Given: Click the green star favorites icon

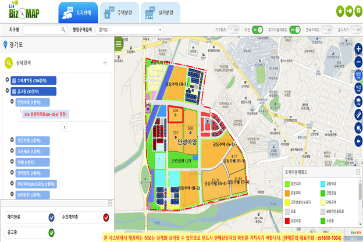Looking at the screenshot, I should (x=340, y=10).
